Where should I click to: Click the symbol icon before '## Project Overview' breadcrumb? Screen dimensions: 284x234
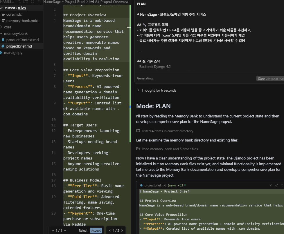[92, 2]
